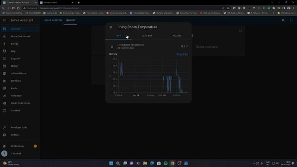Open the dashboard three-dot overflow menu
The height and width of the screenshot is (167, 297).
[291, 20]
